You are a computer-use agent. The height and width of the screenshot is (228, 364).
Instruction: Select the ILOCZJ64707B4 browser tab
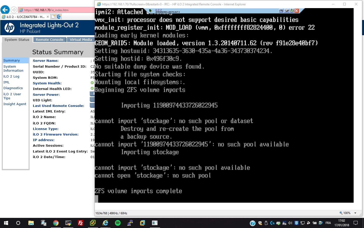[x=25, y=17]
